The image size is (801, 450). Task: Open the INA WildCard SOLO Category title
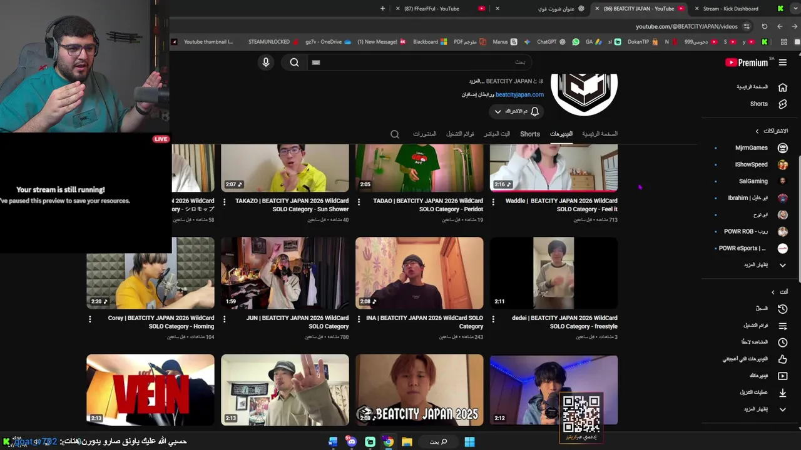tap(425, 322)
